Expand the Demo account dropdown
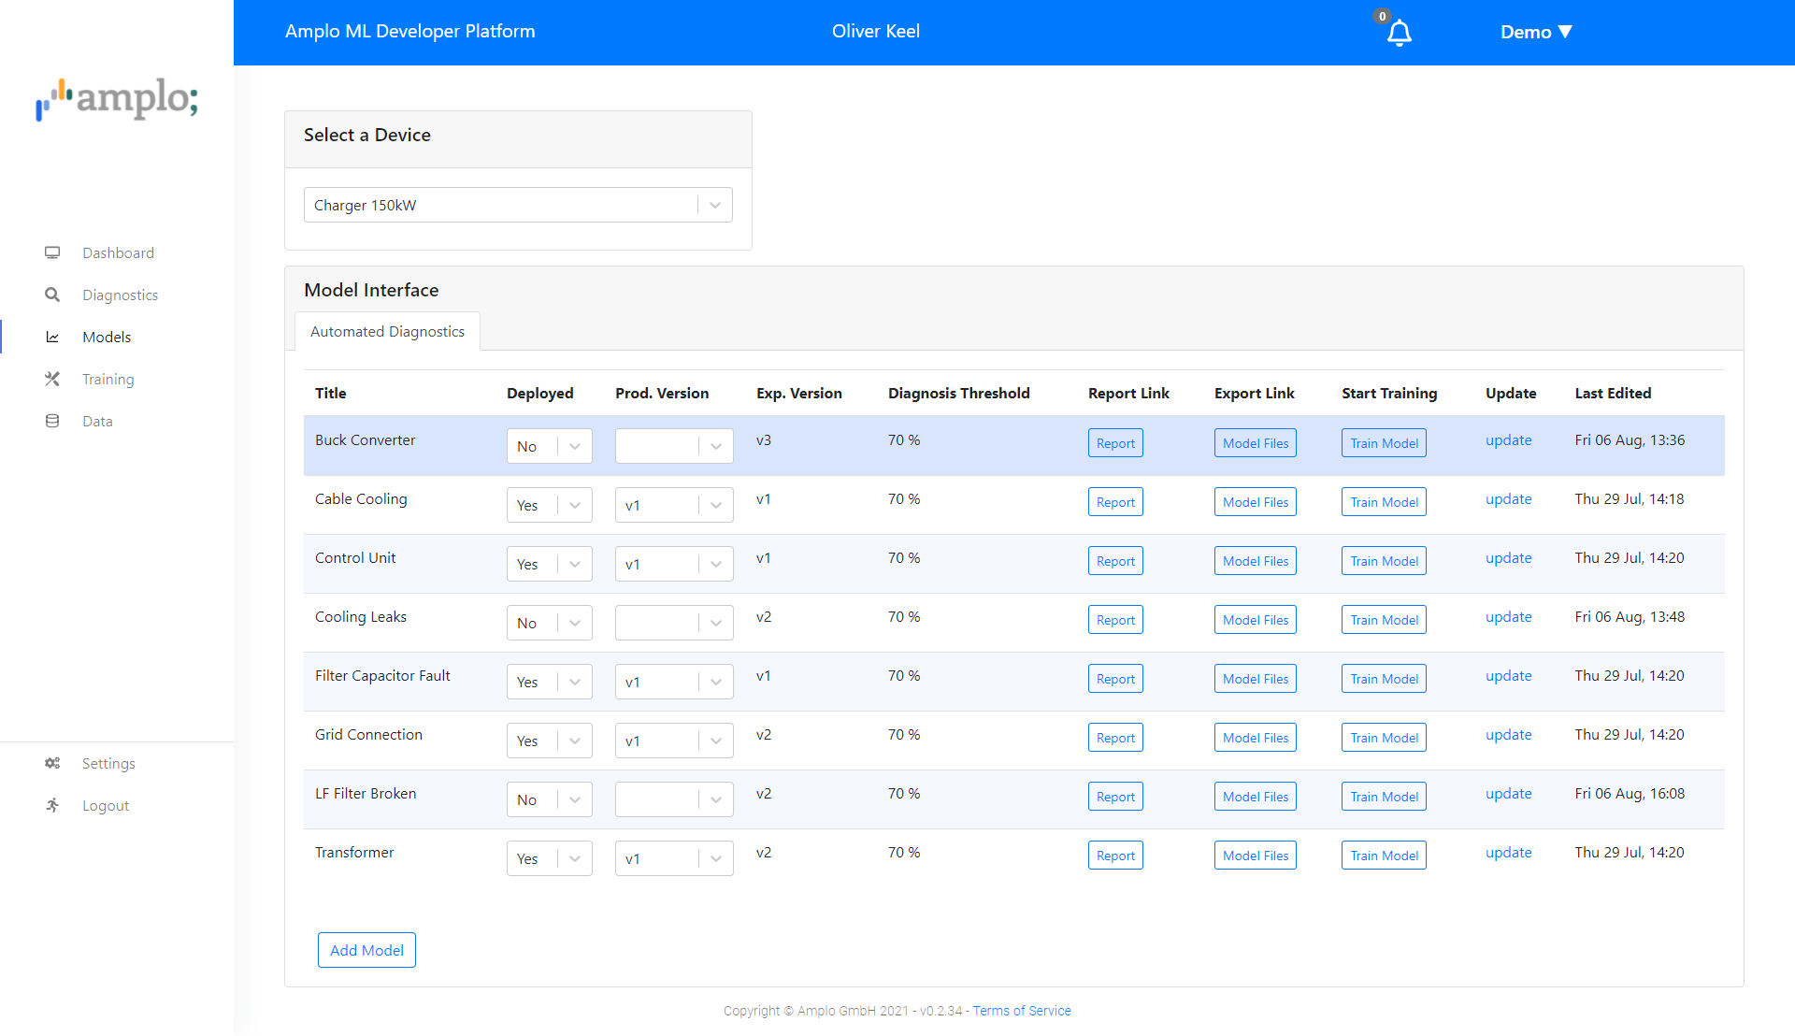Viewport: 1795px width, 1036px height. (1536, 31)
